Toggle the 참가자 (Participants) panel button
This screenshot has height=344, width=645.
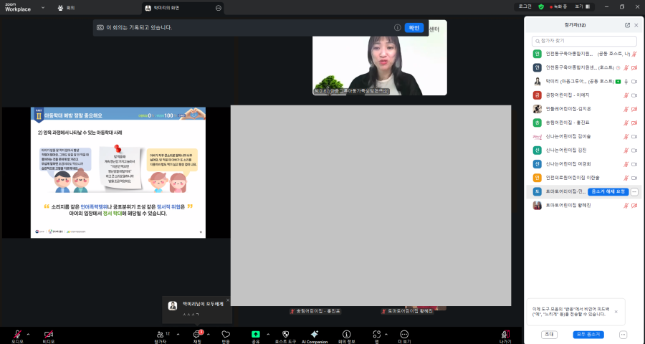161,335
